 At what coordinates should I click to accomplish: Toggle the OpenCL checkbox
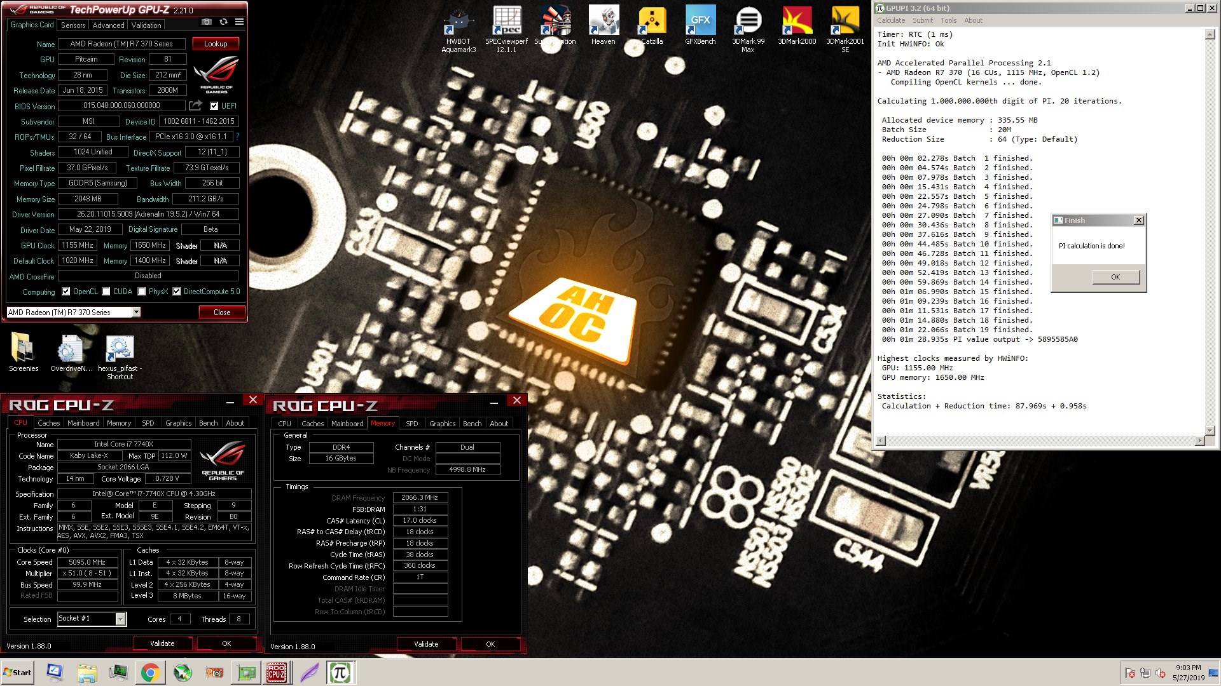click(66, 292)
